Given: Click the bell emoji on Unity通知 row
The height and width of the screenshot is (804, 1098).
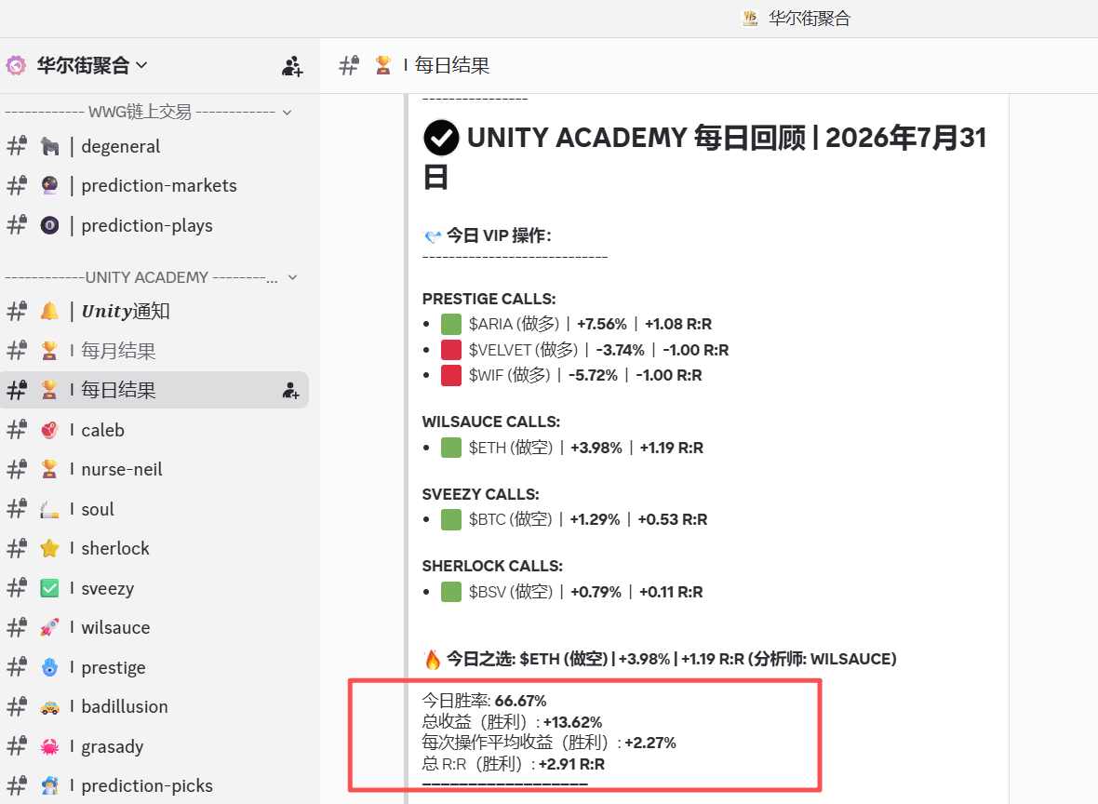Looking at the screenshot, I should click(x=49, y=311).
